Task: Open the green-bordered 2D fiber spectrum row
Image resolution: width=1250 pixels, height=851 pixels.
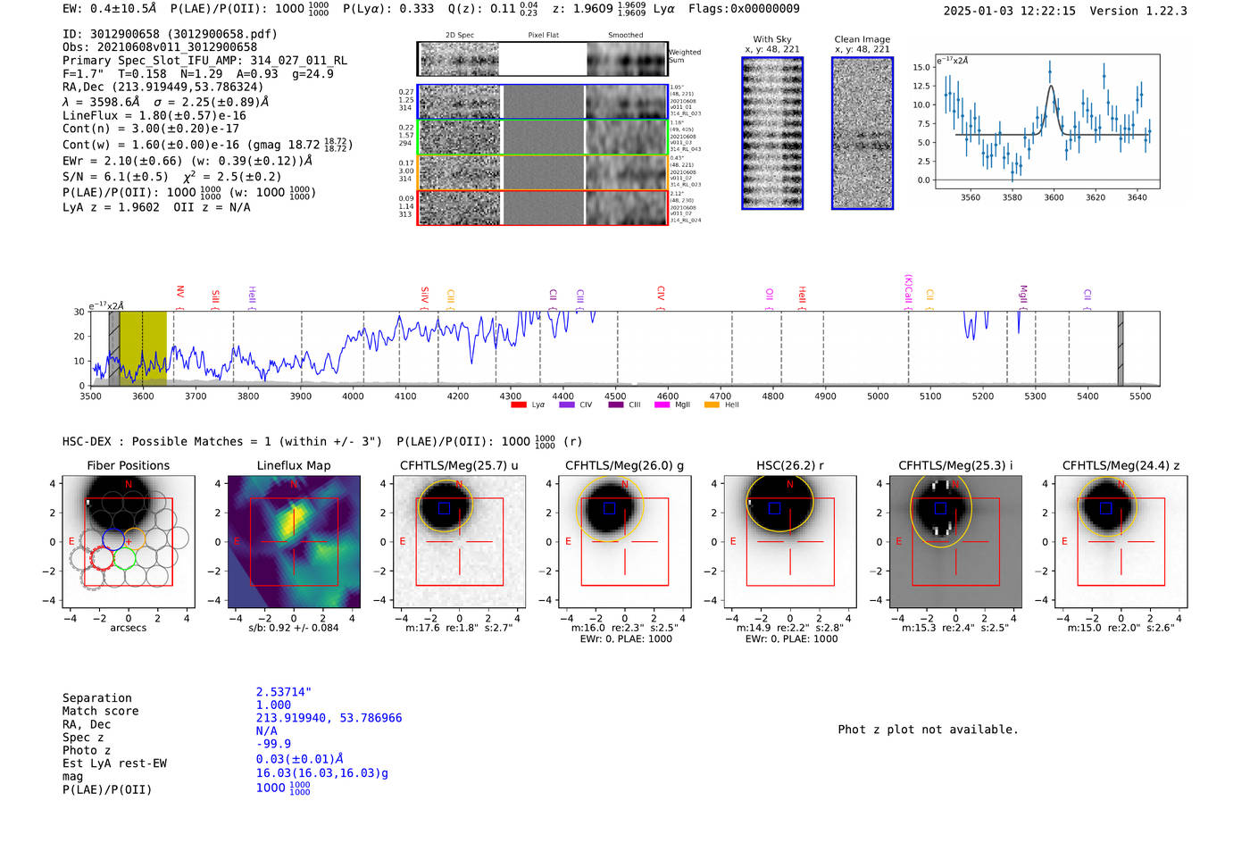Action: pyautogui.click(x=543, y=138)
